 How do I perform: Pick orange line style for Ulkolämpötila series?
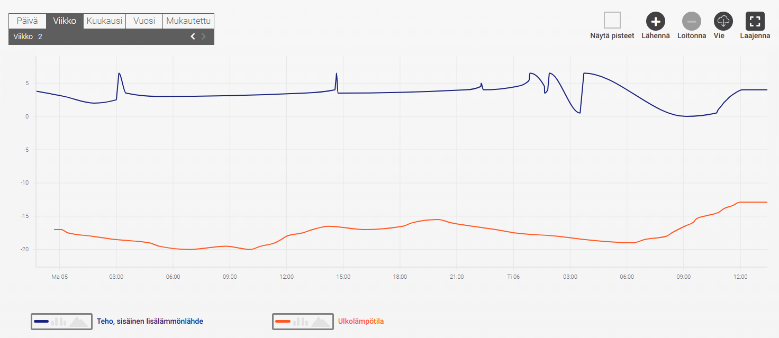pos(283,321)
